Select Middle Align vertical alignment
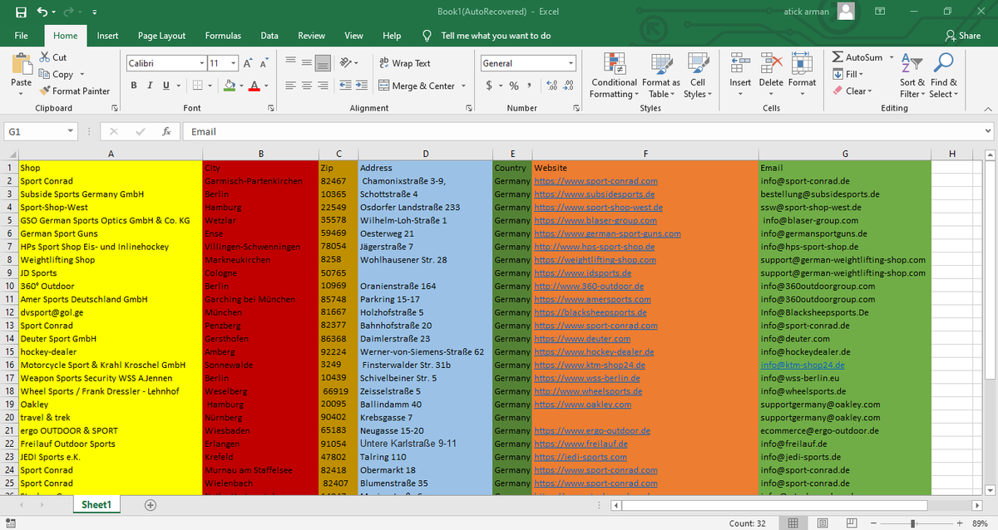Image resolution: width=998 pixels, height=530 pixels. point(307,63)
